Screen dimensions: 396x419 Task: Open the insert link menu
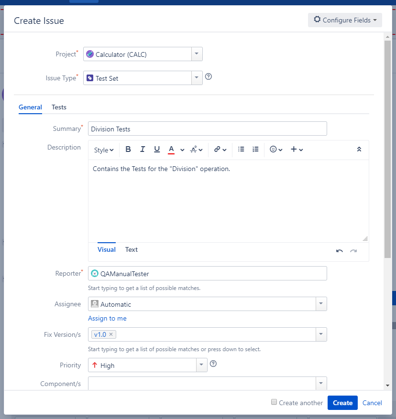pyautogui.click(x=220, y=150)
